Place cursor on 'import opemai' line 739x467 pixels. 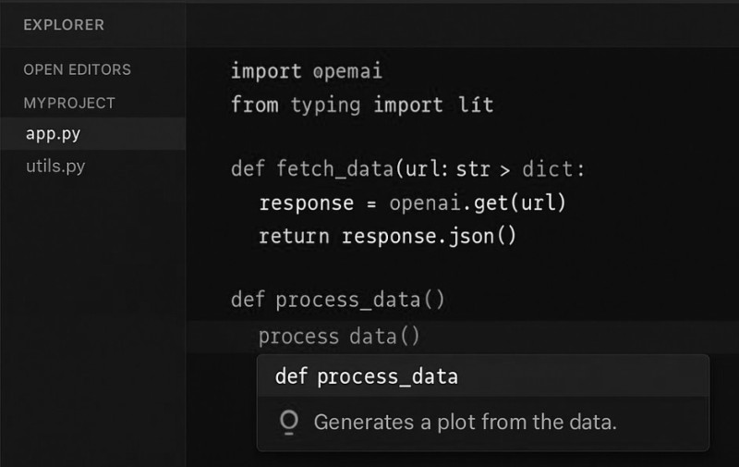307,72
